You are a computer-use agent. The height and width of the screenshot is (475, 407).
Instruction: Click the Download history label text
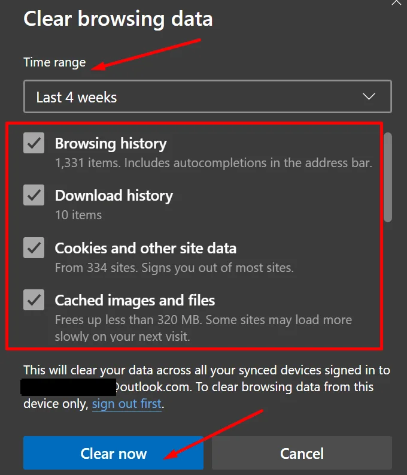point(114,195)
